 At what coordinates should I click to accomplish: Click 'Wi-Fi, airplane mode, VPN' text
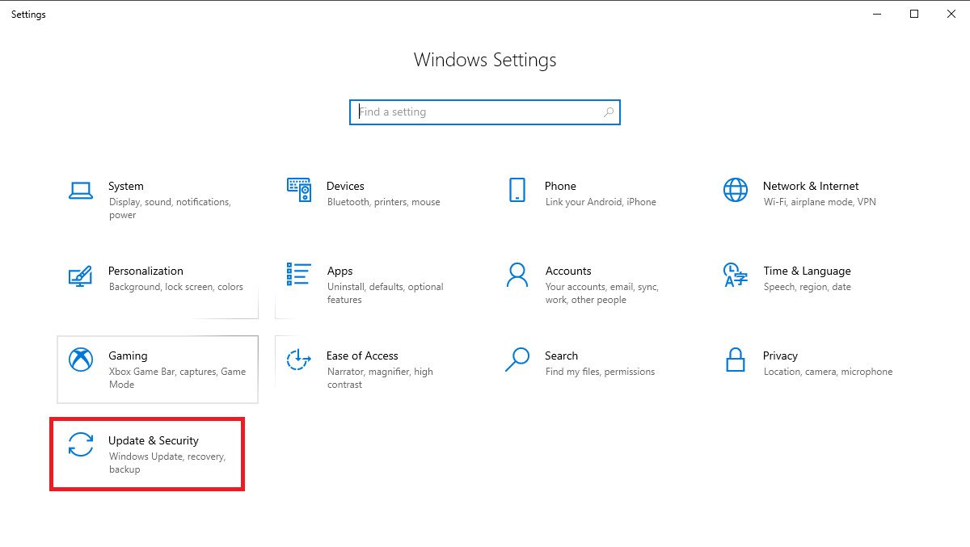tap(820, 202)
